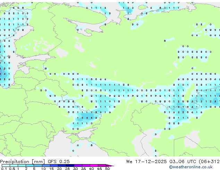Viewport: 220px width, 170px height.
Task: Click the 'Precipitation [mm]' title text
Action: point(23,162)
